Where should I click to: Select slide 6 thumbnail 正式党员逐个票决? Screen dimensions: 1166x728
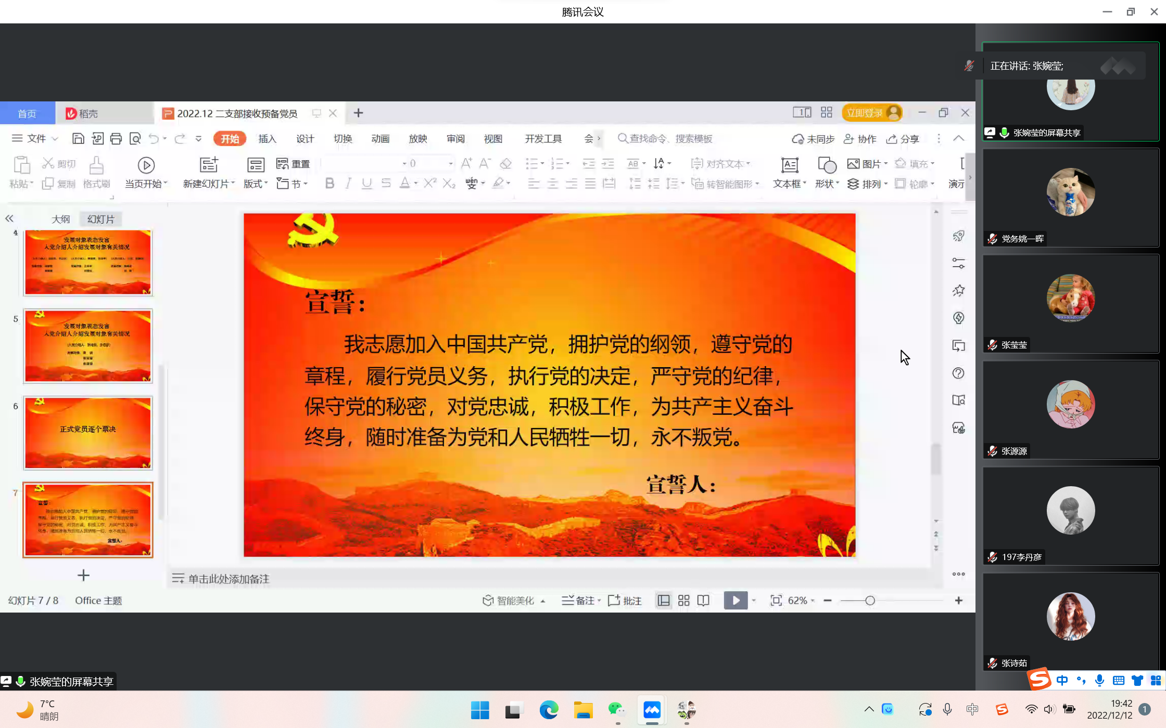click(x=88, y=433)
